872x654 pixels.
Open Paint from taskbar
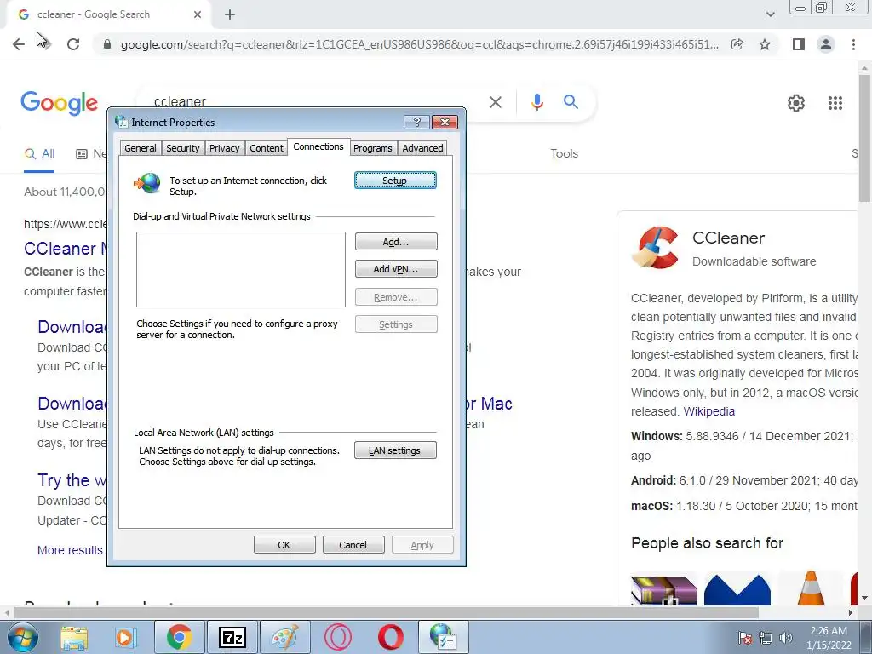click(x=284, y=637)
